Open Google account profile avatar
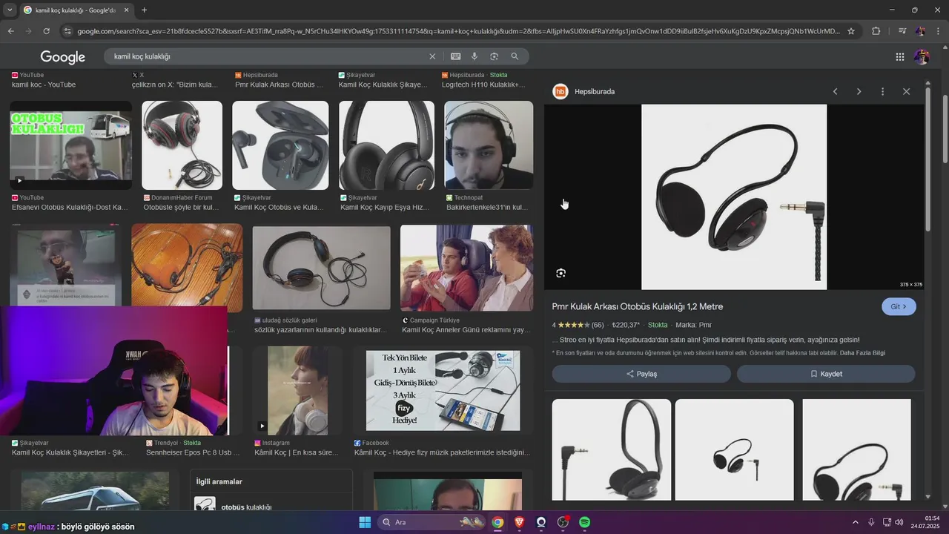The width and height of the screenshot is (949, 534). [922, 56]
